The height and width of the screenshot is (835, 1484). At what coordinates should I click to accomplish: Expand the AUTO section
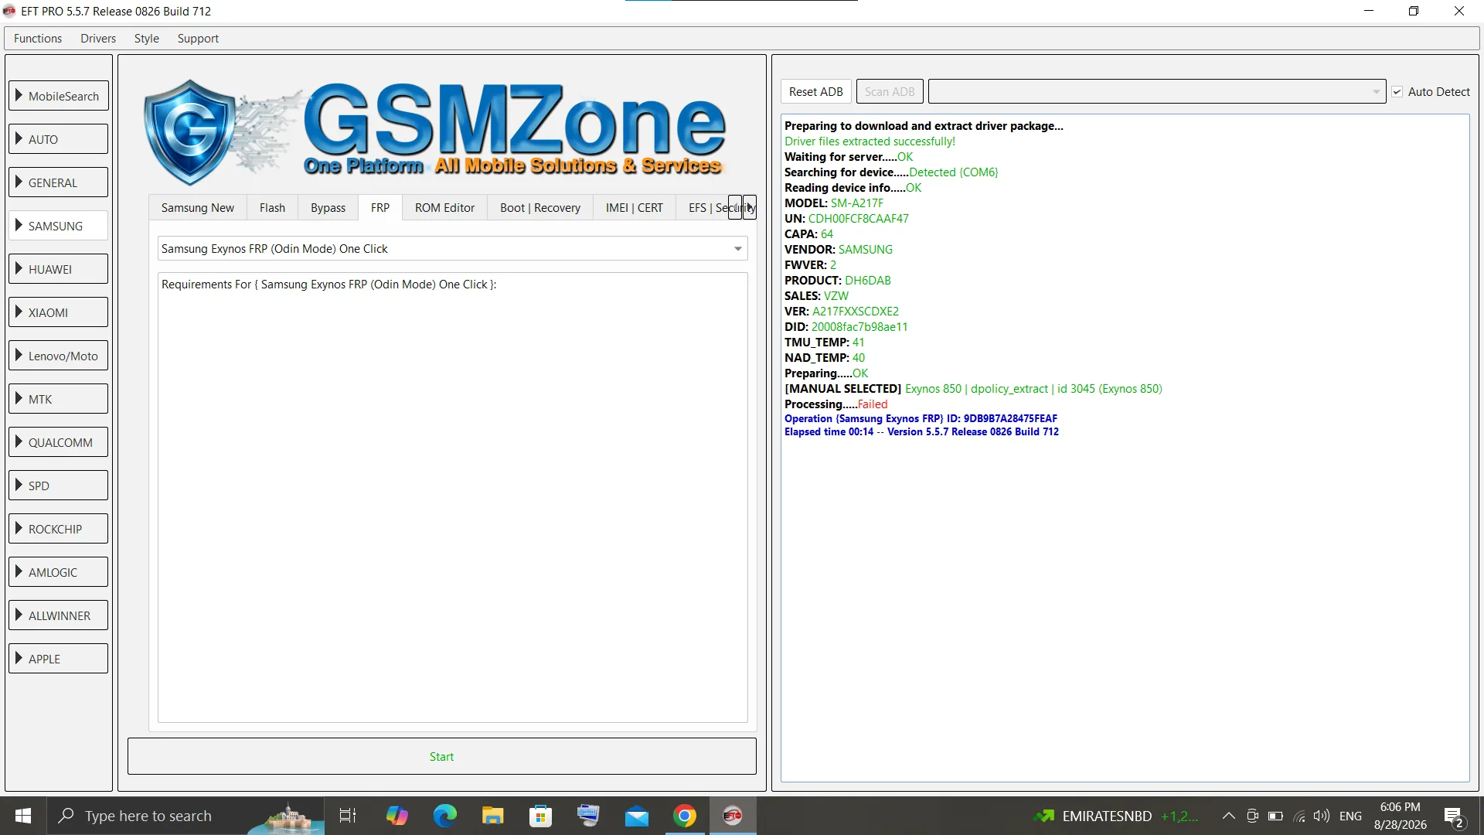tap(59, 139)
